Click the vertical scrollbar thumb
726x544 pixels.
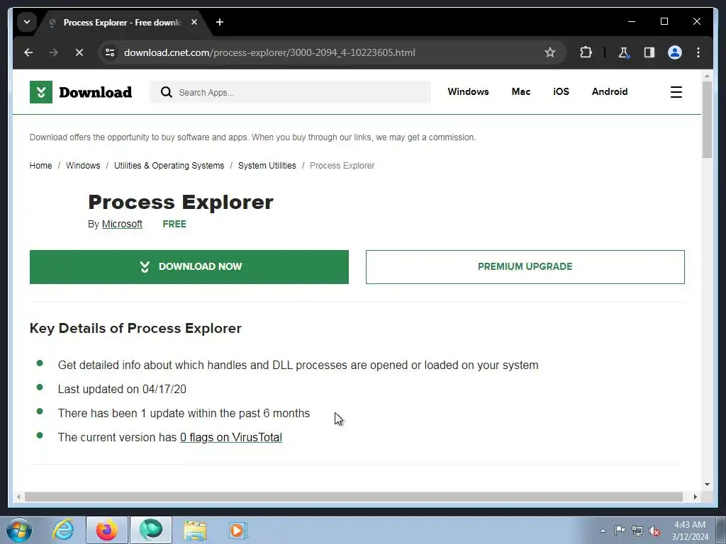[707, 120]
